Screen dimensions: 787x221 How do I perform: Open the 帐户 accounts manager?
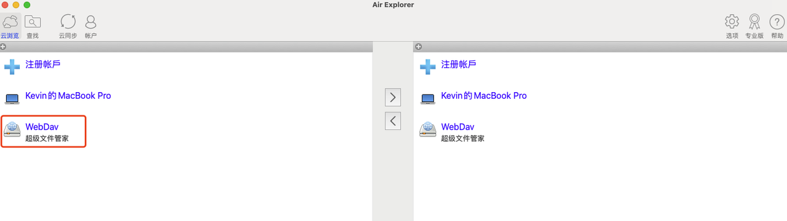click(x=90, y=26)
